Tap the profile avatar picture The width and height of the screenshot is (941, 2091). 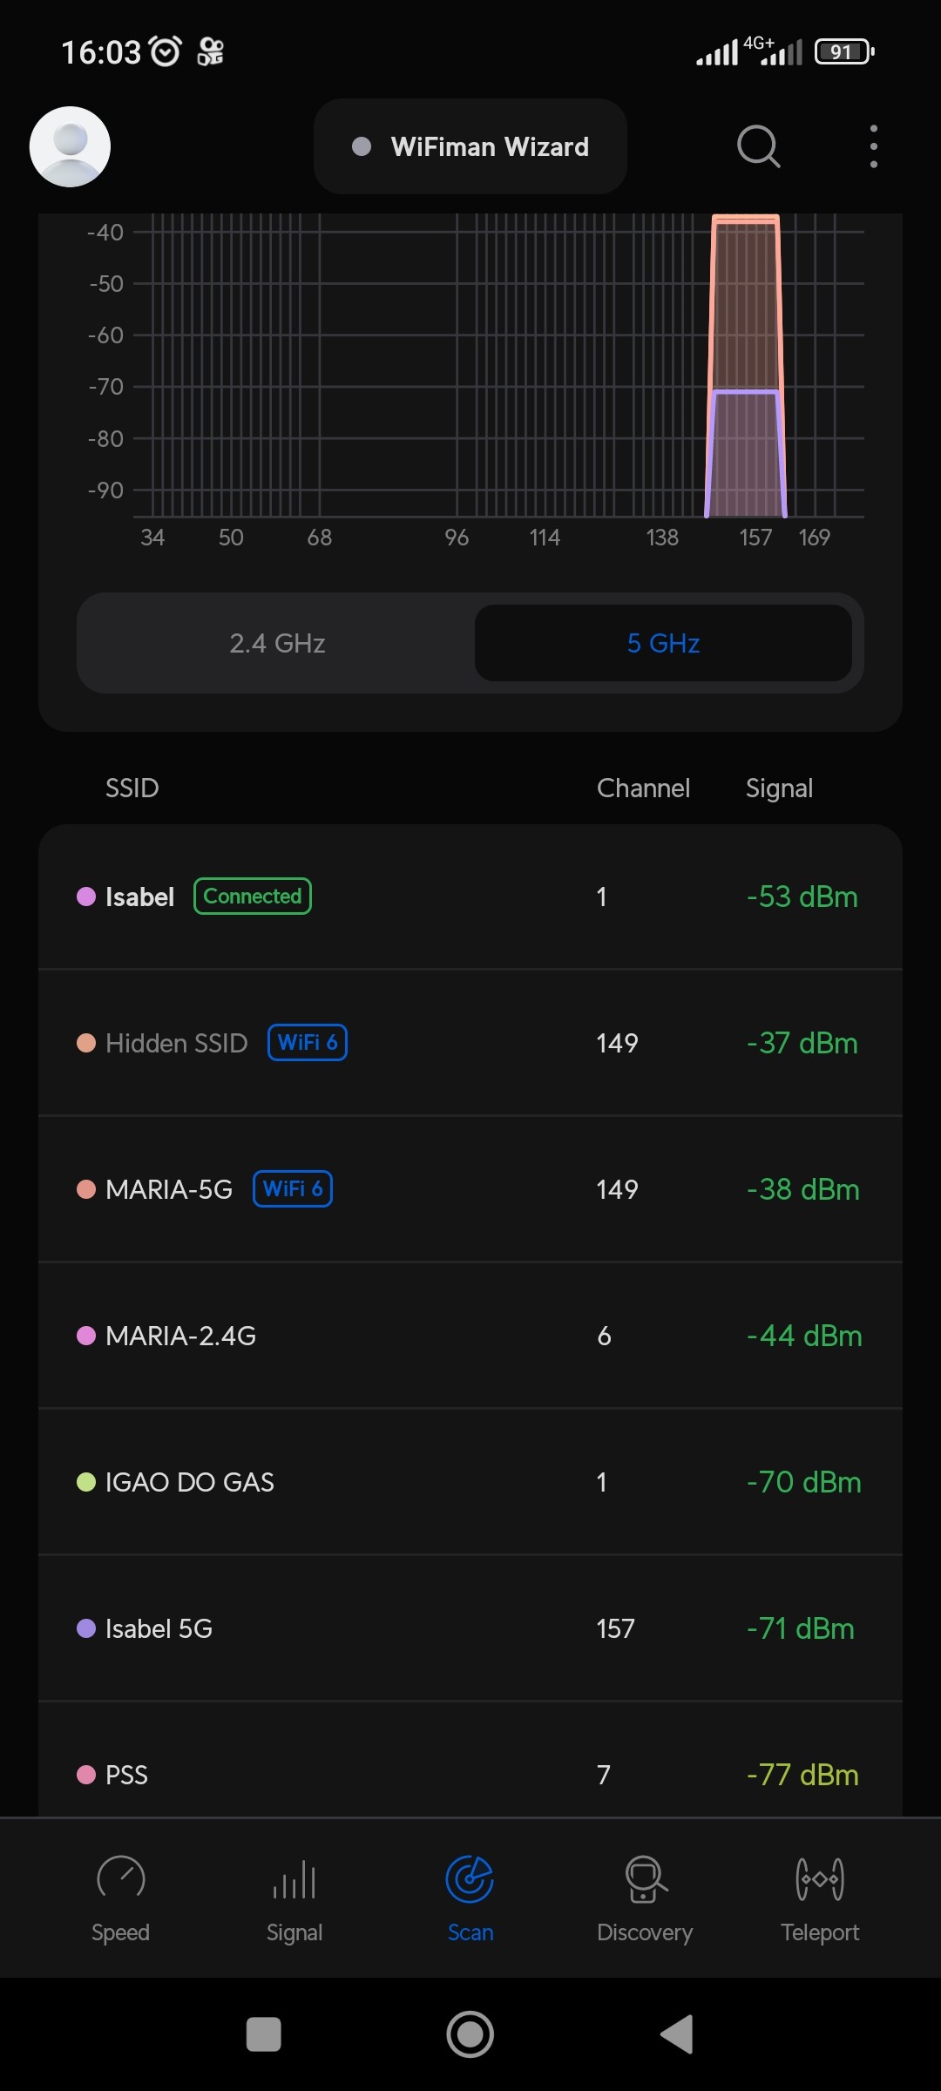[x=70, y=146]
